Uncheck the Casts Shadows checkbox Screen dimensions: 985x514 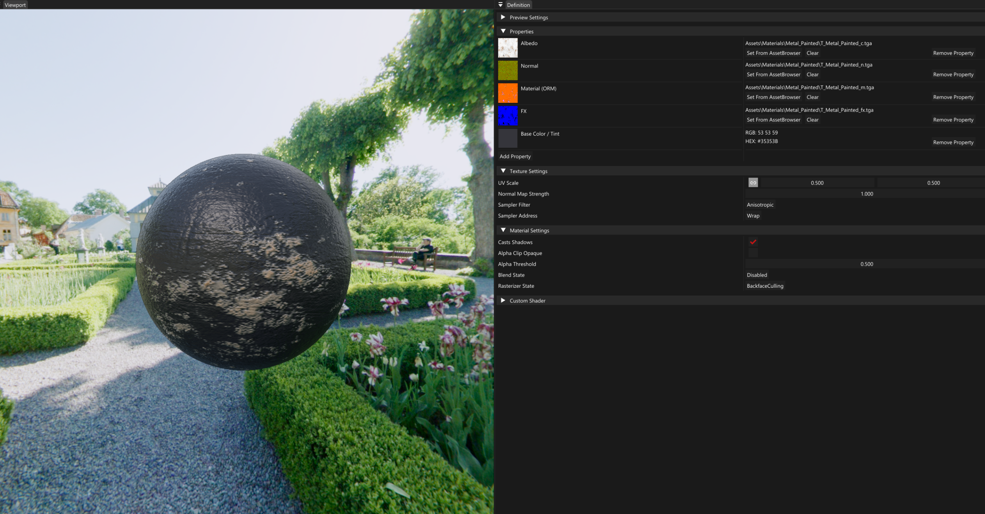point(753,242)
